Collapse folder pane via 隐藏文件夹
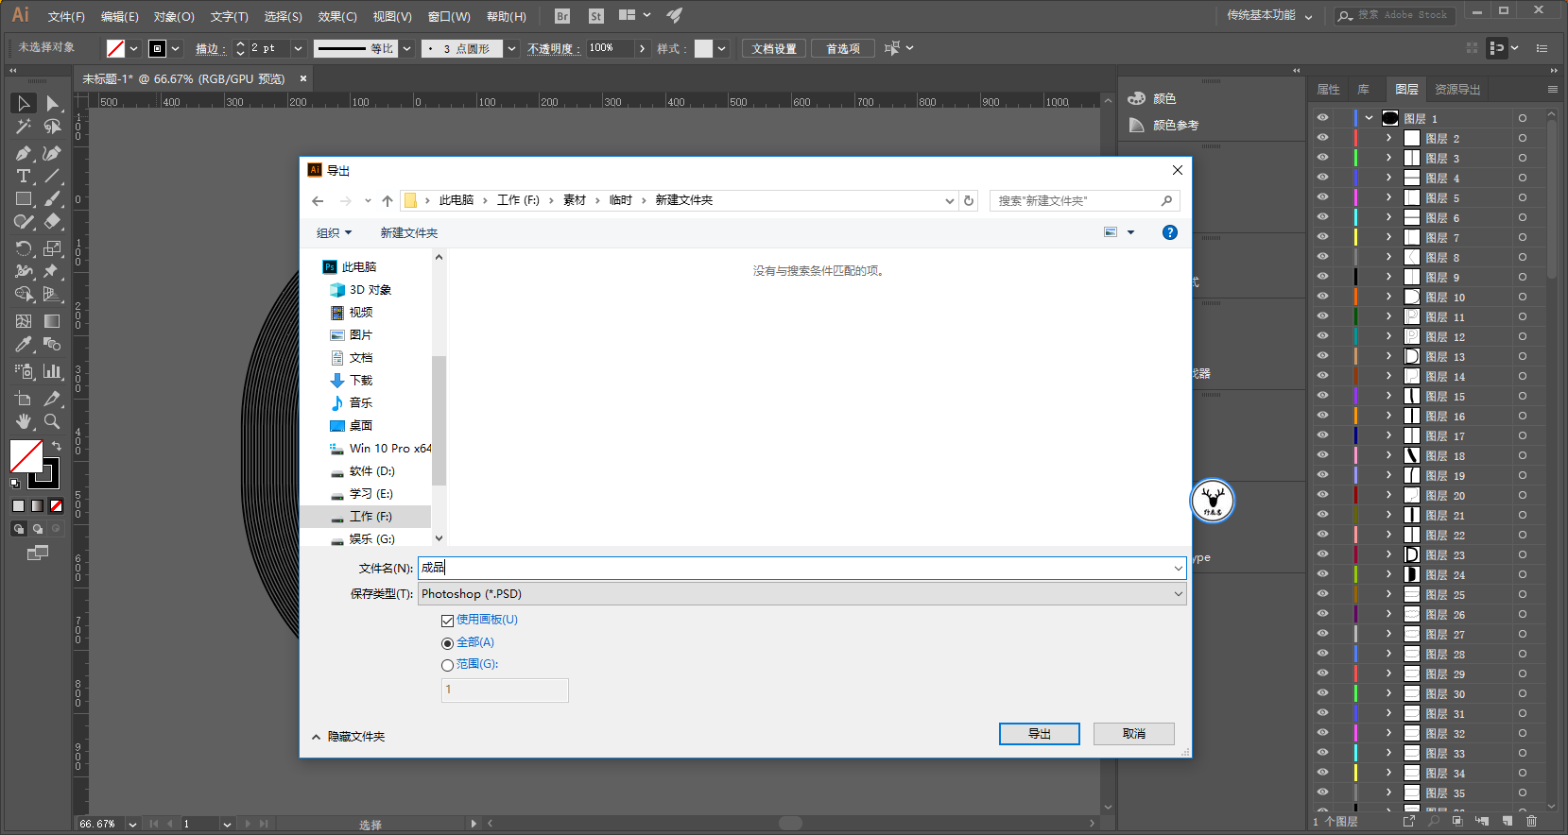The height and width of the screenshot is (835, 1568). [348, 737]
